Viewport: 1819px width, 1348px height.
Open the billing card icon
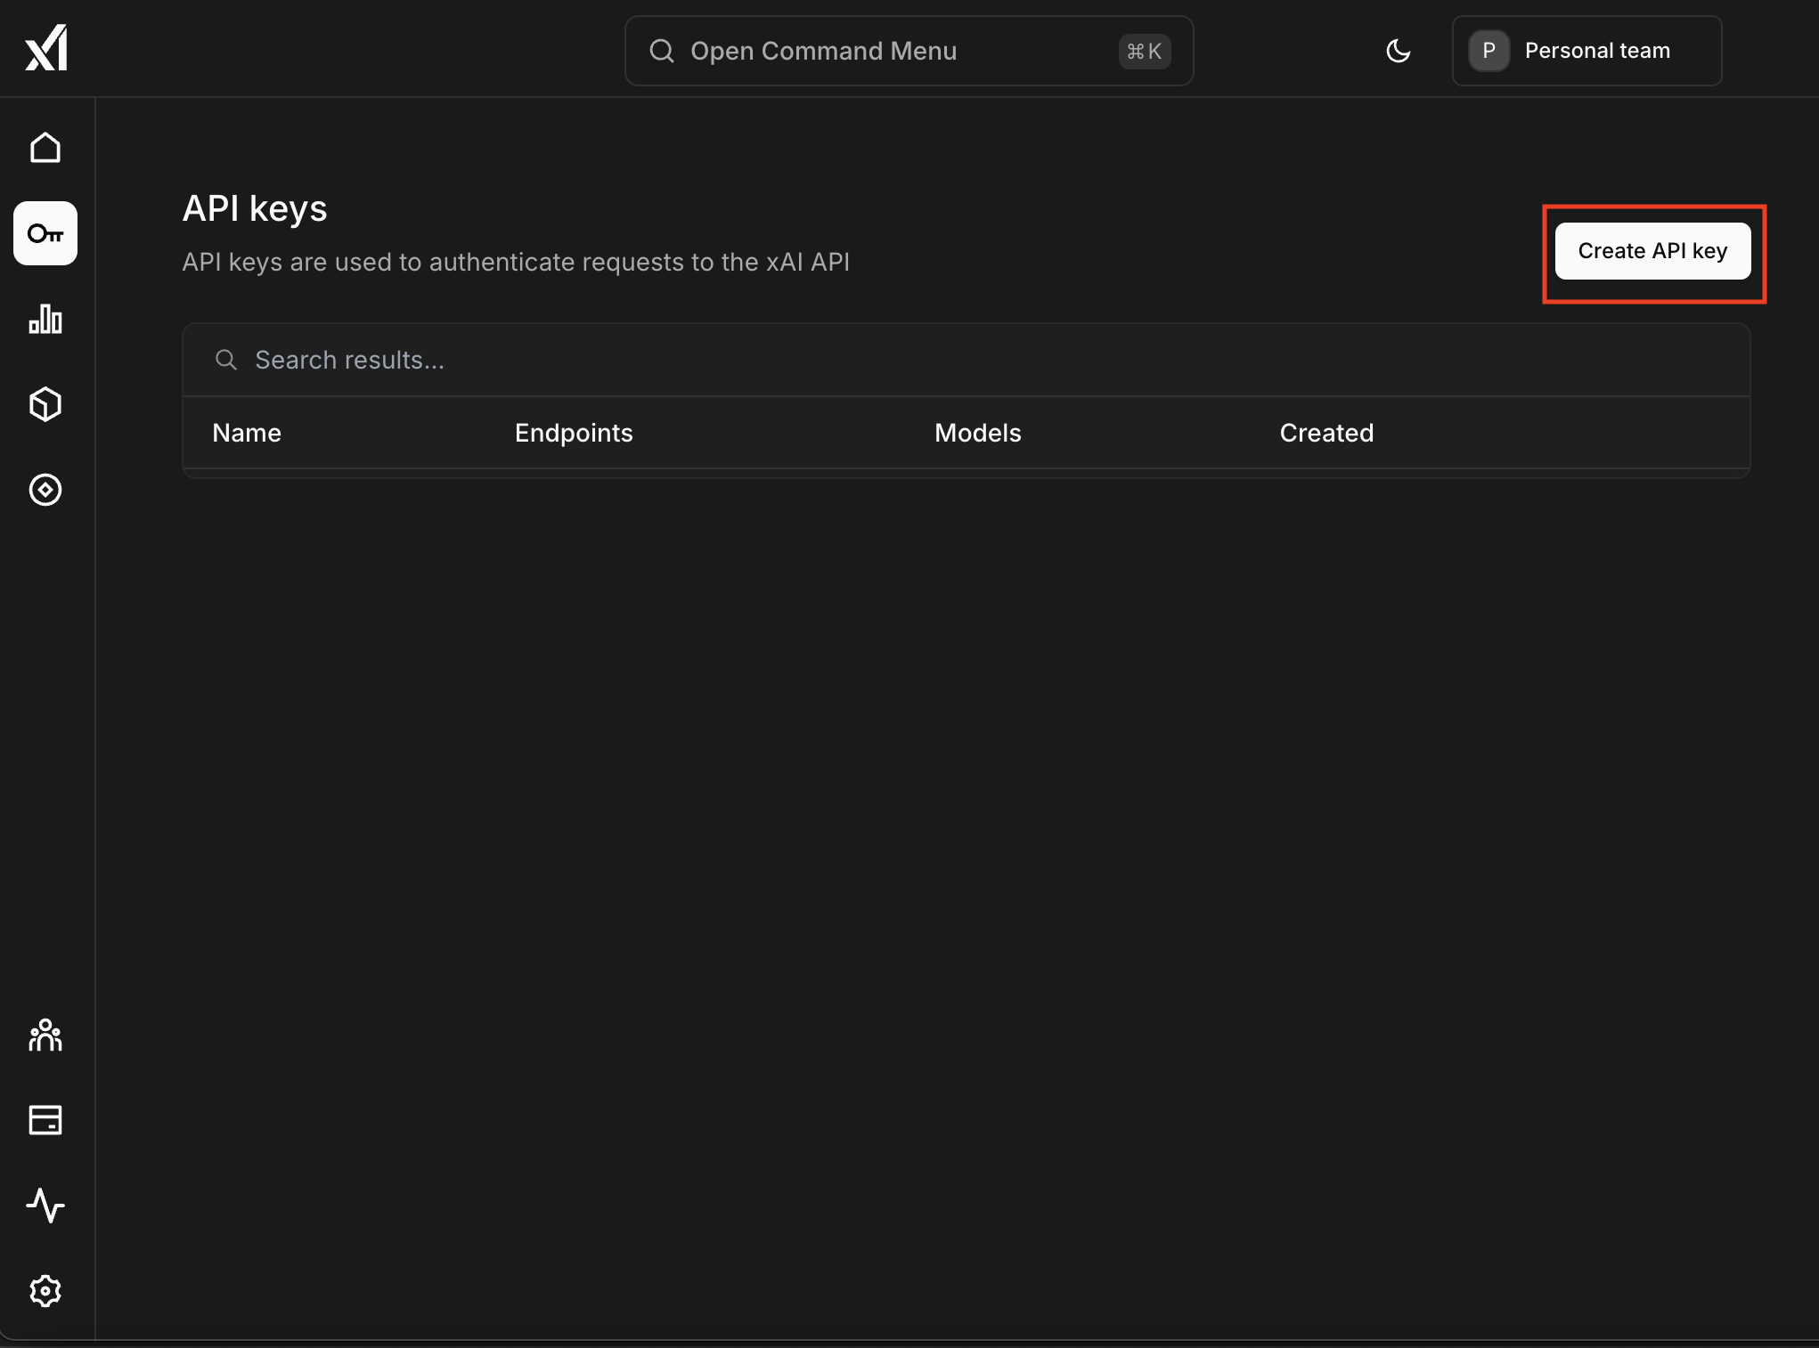tap(45, 1120)
